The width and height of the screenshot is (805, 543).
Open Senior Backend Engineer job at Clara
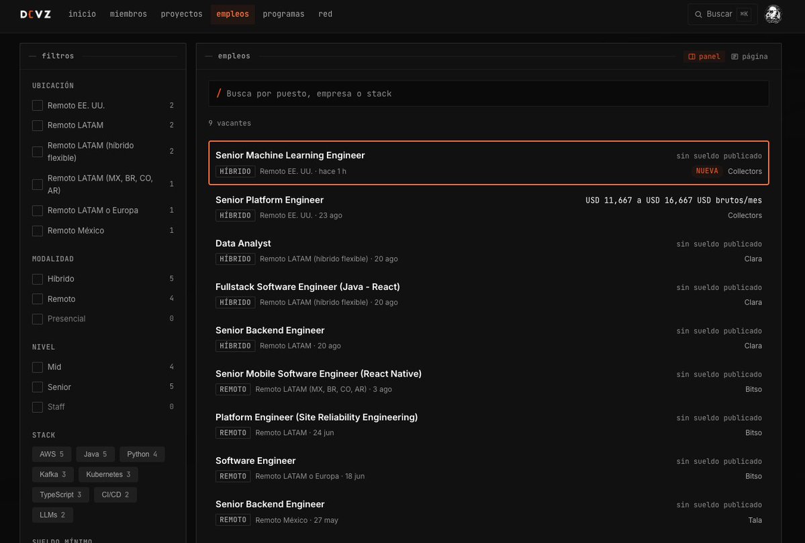(x=488, y=338)
